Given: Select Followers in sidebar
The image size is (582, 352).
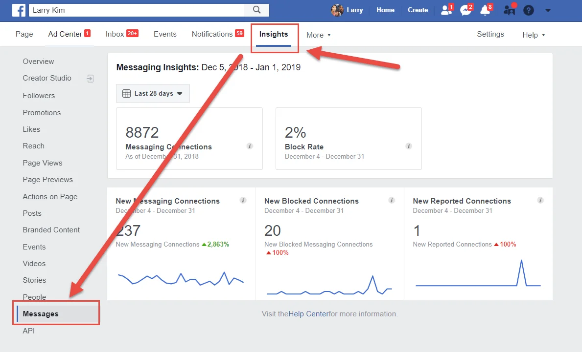Looking at the screenshot, I should tap(39, 96).
